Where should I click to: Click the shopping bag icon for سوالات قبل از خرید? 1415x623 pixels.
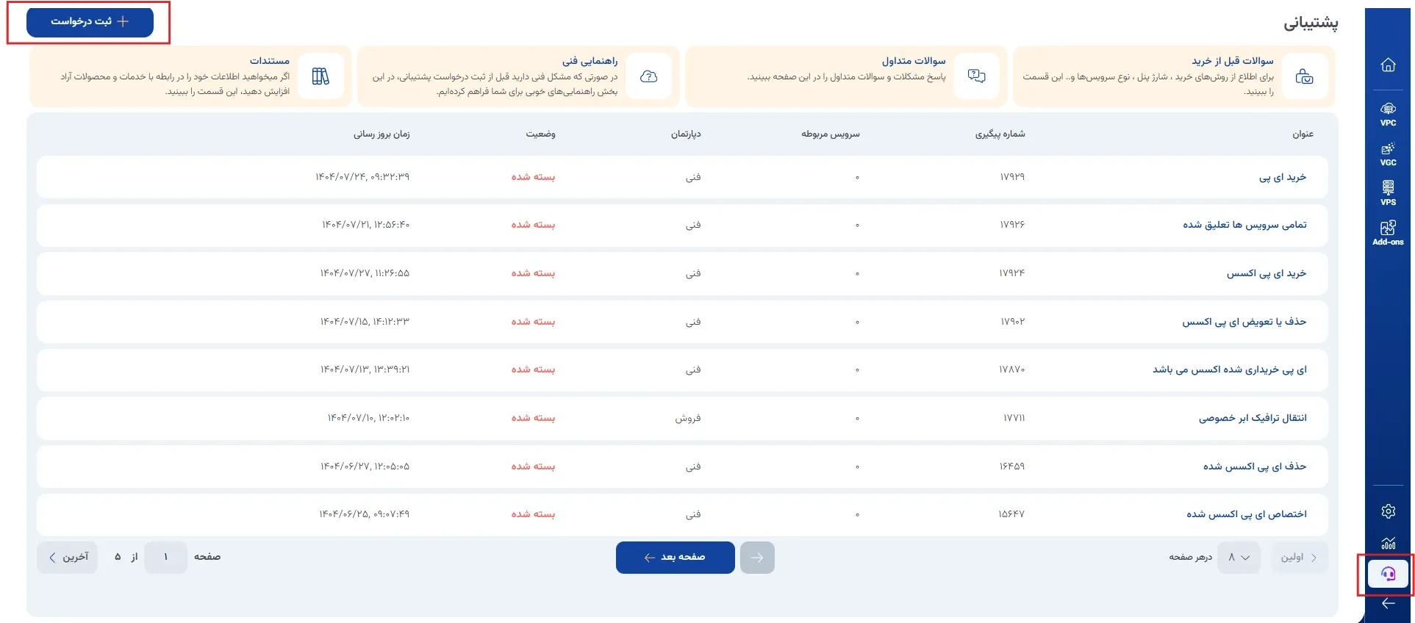(1304, 76)
